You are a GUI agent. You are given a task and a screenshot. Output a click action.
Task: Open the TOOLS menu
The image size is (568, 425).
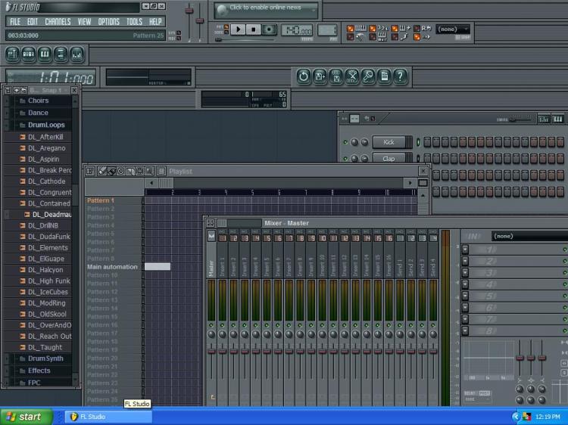(x=134, y=22)
